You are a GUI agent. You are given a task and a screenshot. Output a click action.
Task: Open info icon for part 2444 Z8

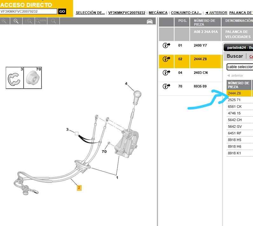pyautogui.click(x=166, y=59)
